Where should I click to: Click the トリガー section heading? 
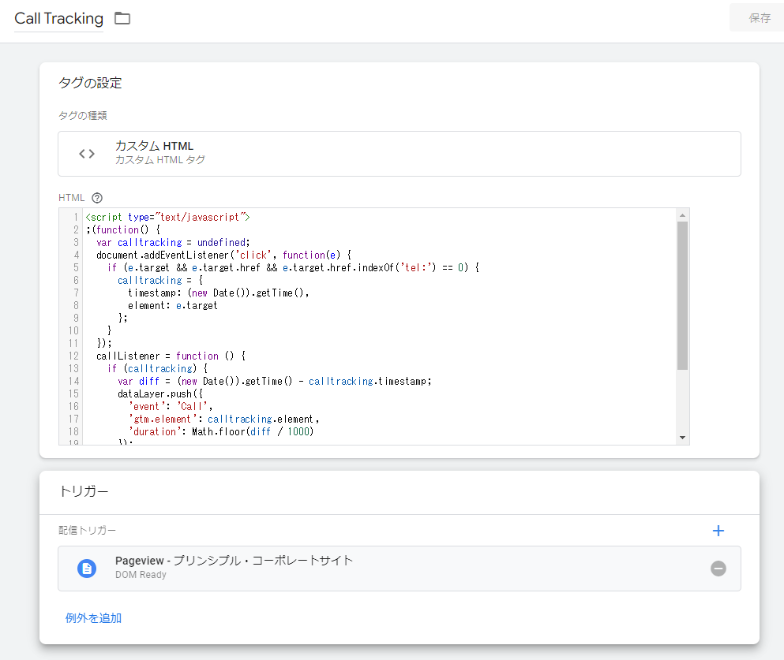pos(83,491)
